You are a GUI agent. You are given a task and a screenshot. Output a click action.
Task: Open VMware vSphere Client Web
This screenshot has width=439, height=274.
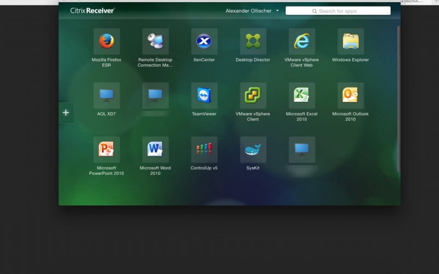[x=302, y=42]
